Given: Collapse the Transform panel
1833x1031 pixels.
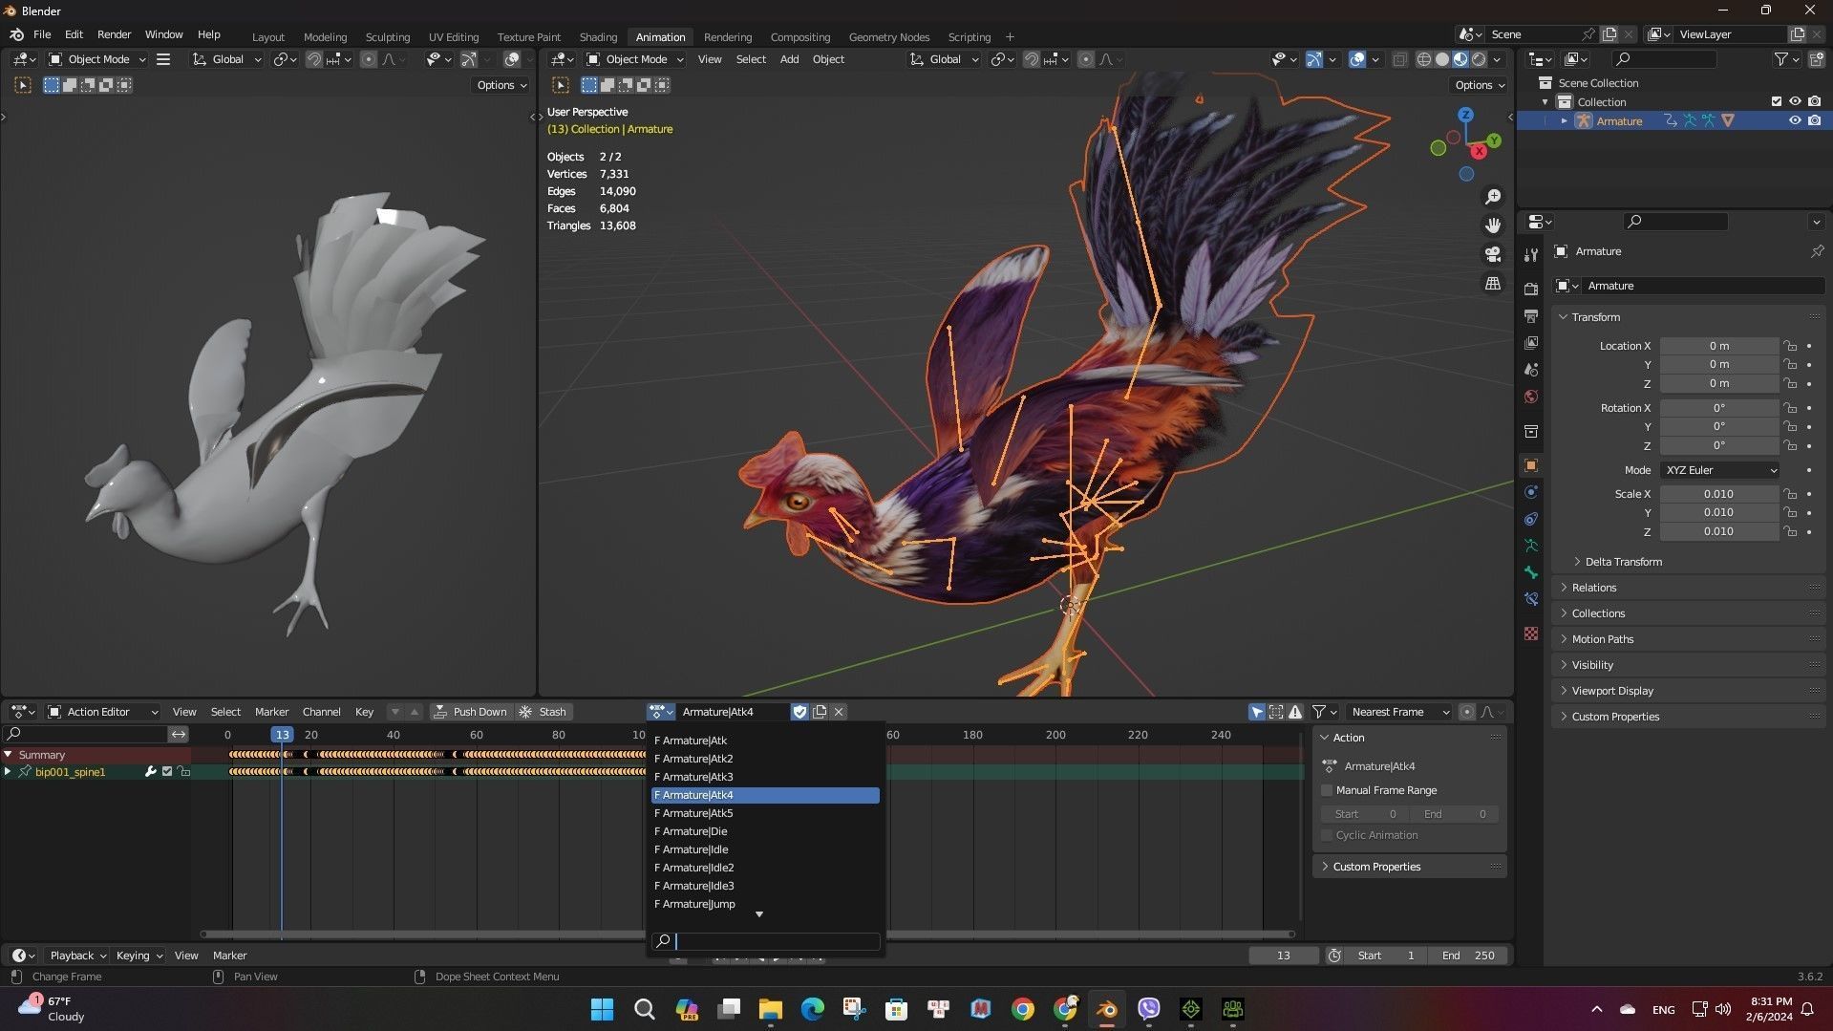Looking at the screenshot, I should 1594,317.
